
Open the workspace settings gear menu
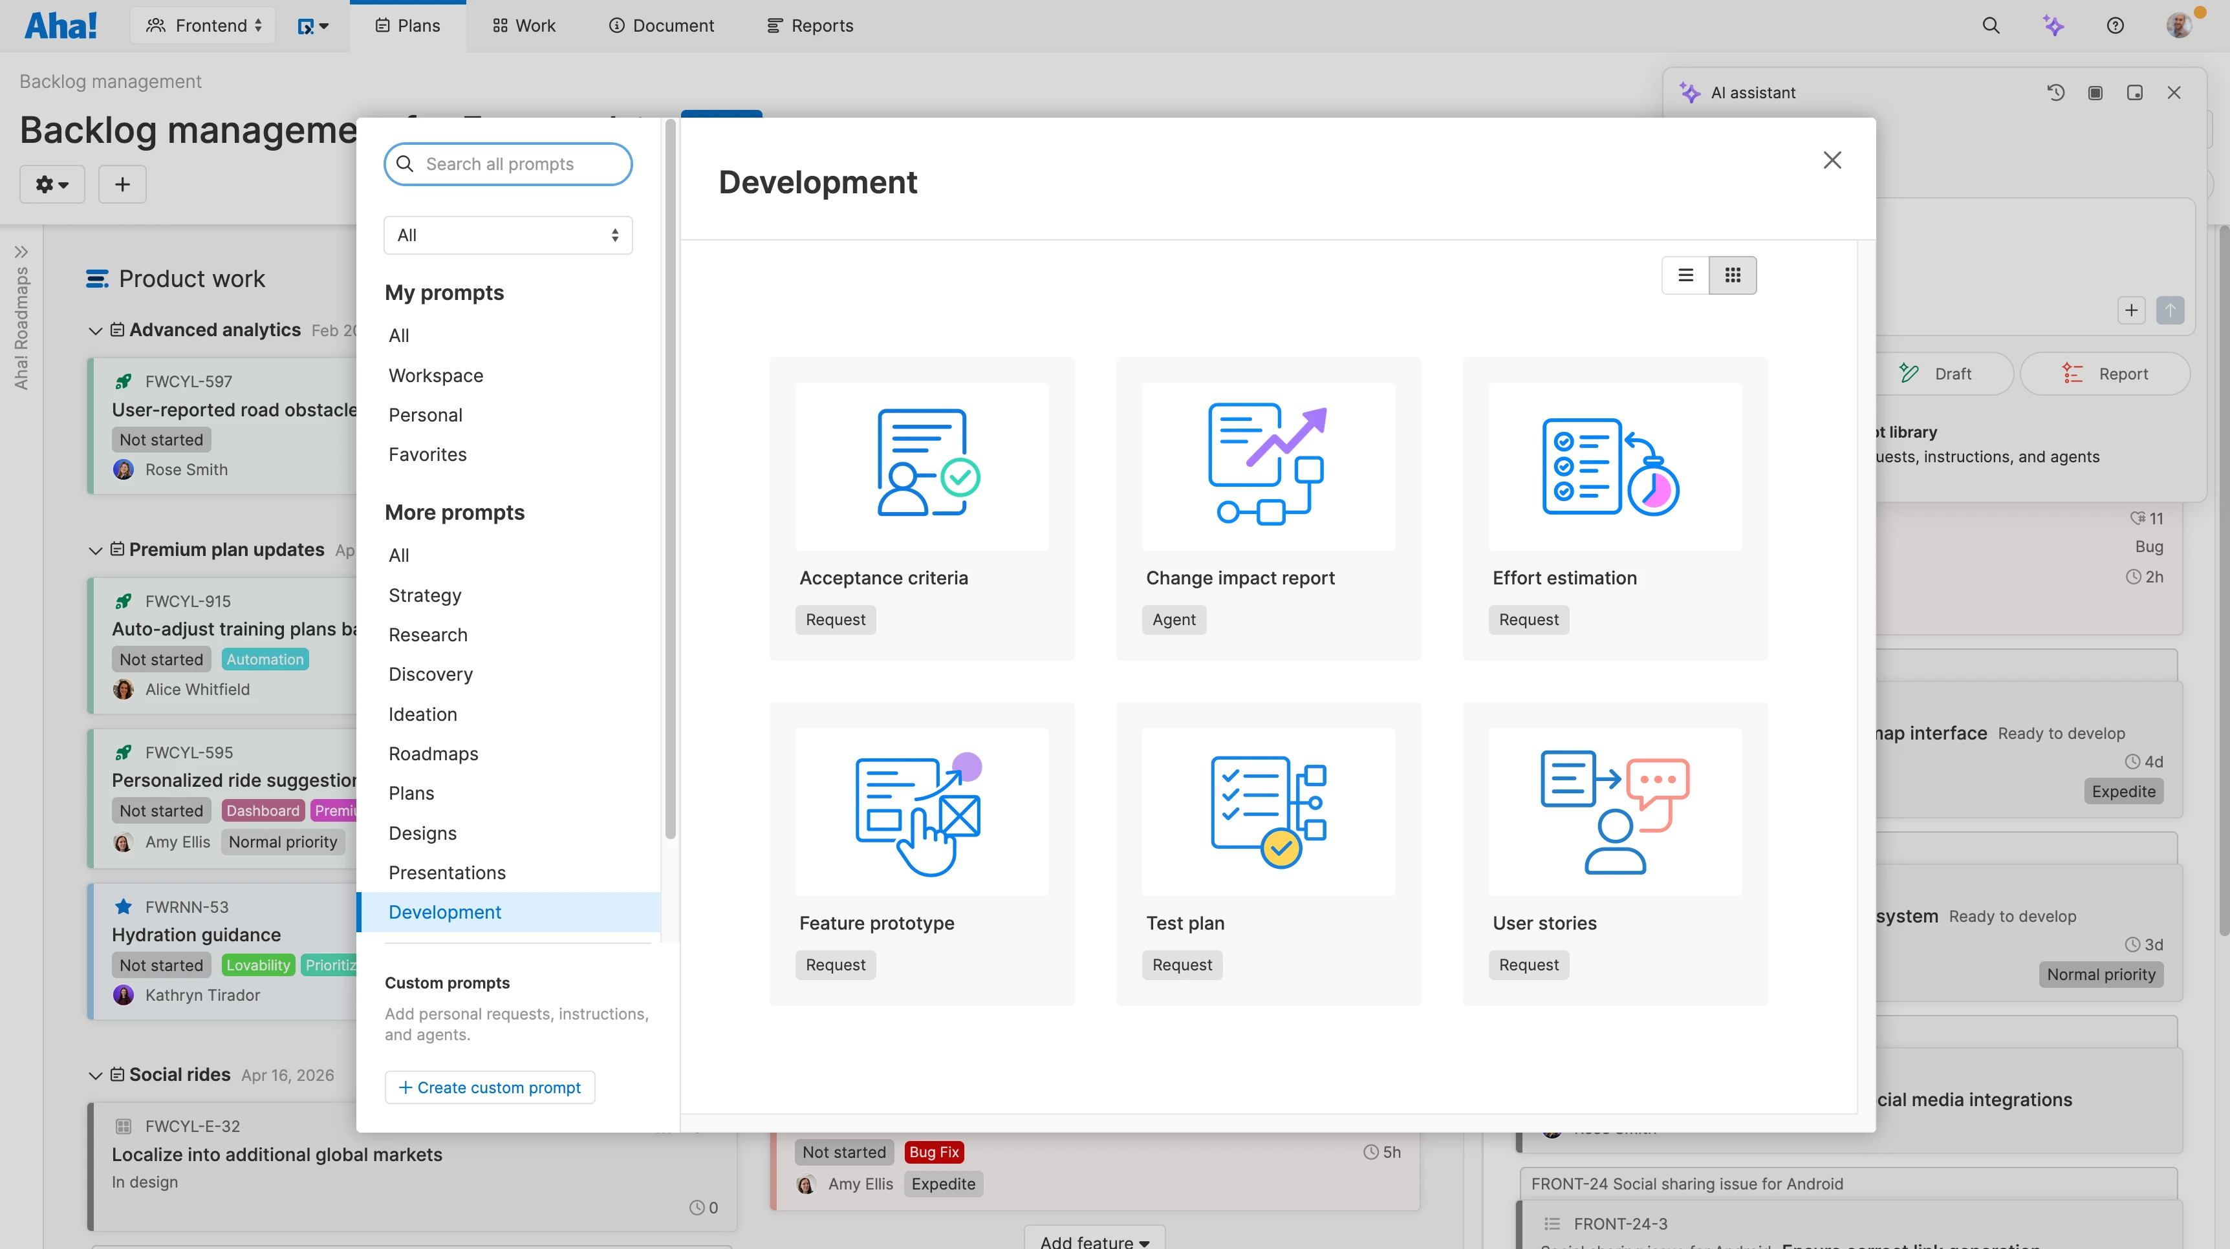52,184
